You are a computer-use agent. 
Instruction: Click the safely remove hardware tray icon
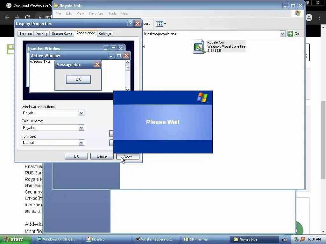[296, 239]
